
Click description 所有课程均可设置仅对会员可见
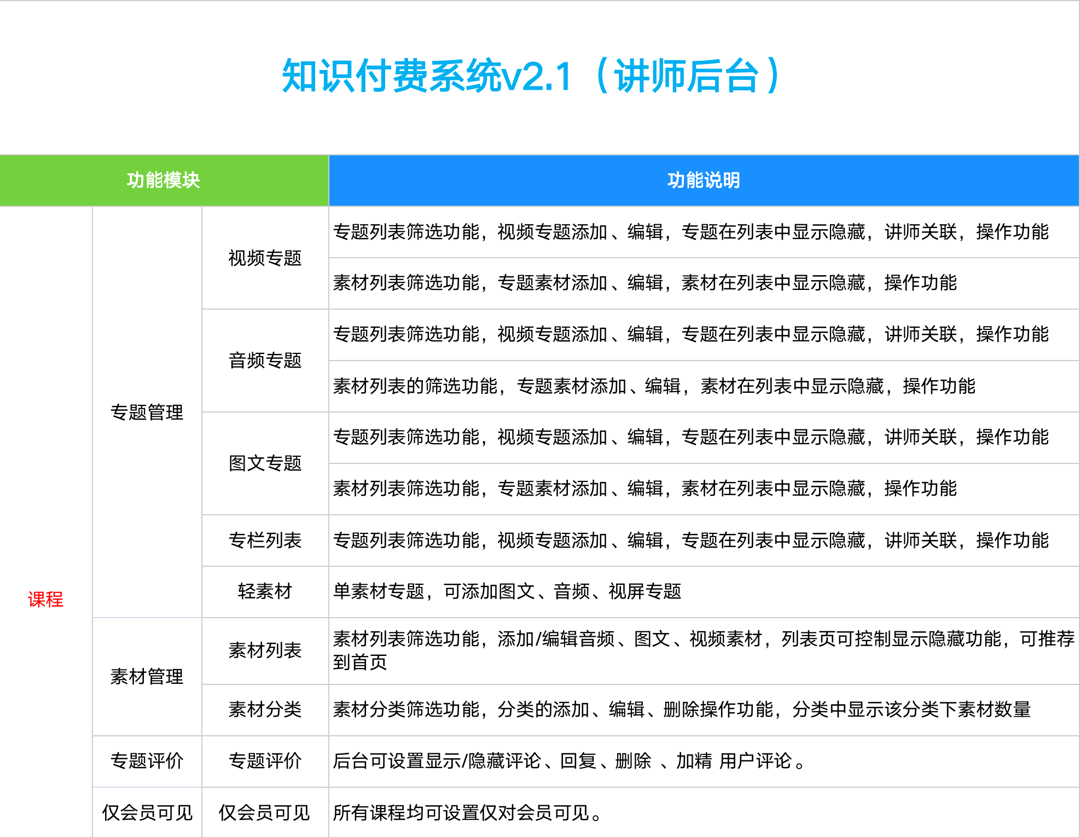(468, 812)
